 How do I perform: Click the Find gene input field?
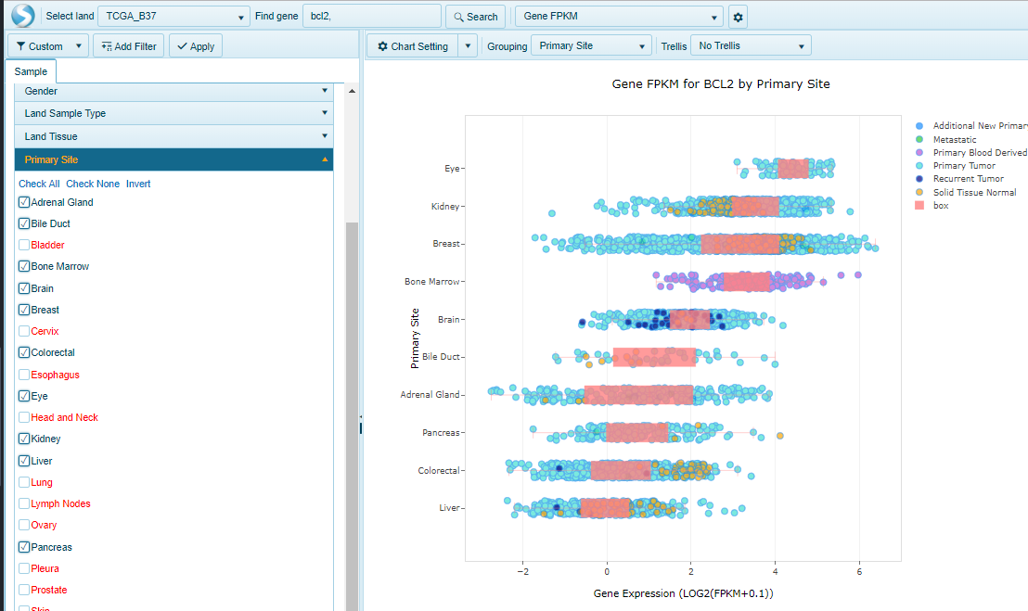pyautogui.click(x=371, y=17)
